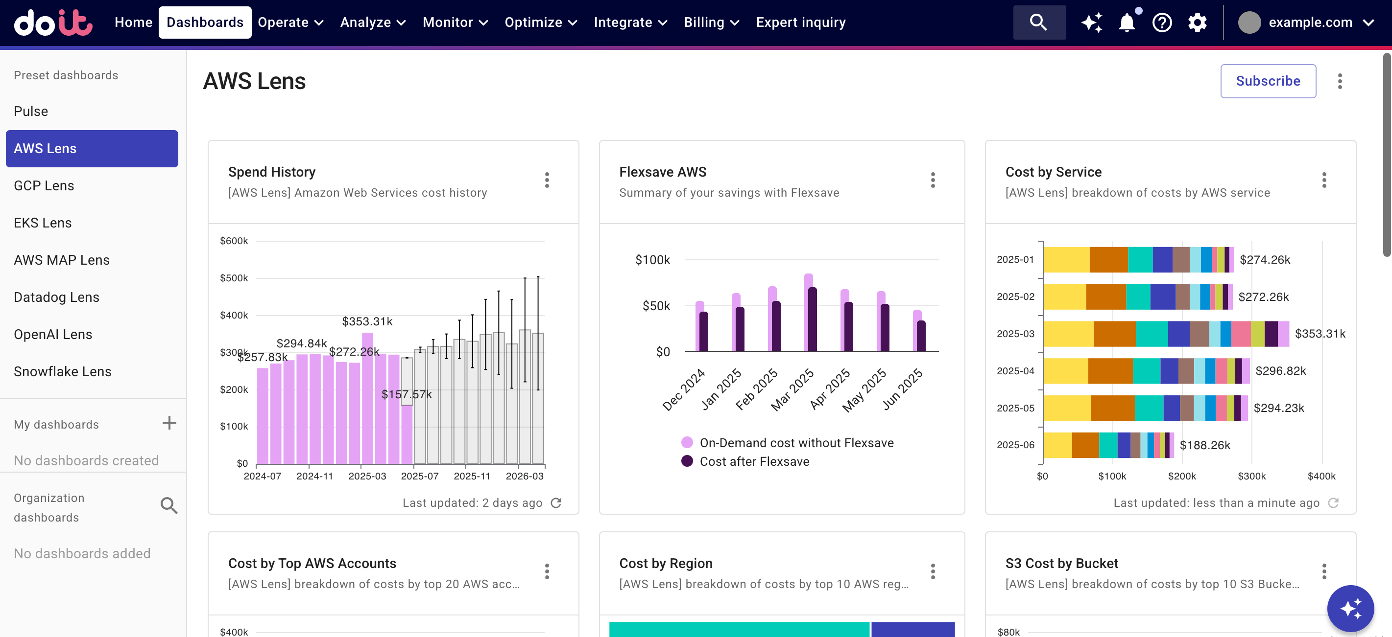Open the OpenAI Lens dashboard
Viewport: 1392px width, 637px height.
[x=92, y=335]
